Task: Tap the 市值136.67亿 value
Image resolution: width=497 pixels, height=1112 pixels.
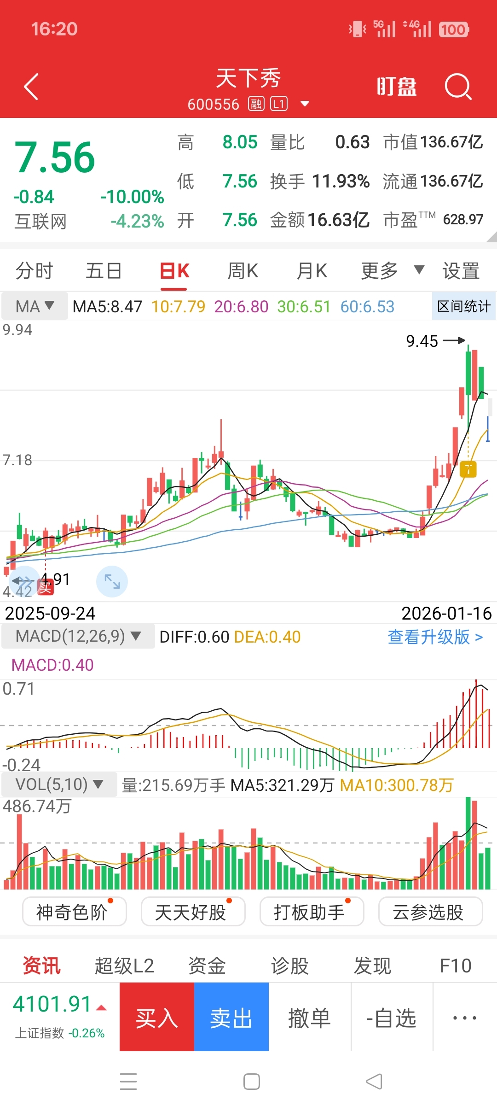Action: 433,142
